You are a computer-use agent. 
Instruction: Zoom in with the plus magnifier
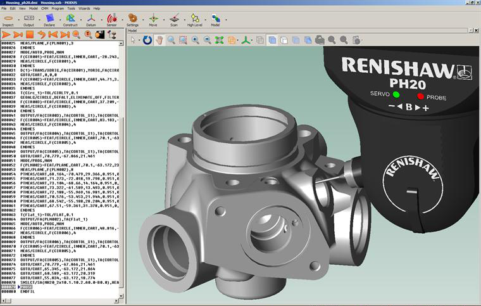tap(195, 40)
